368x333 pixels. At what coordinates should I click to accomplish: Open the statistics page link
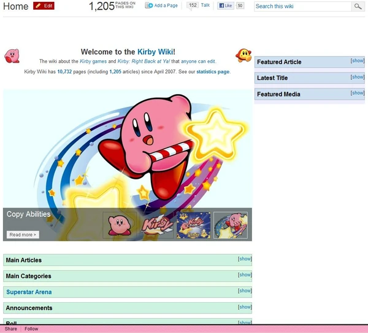pyautogui.click(x=213, y=72)
